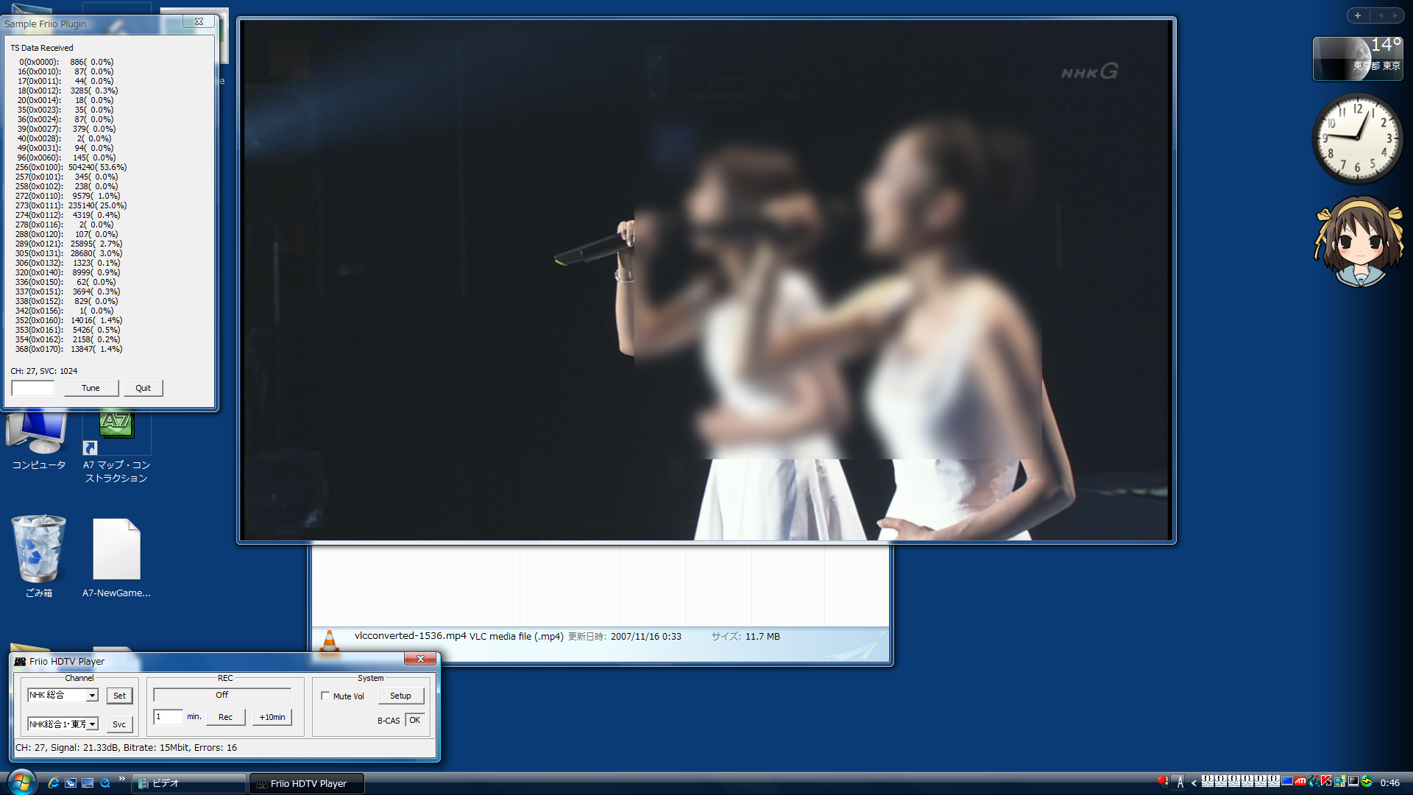Click the anime character sidebar gadget
The width and height of the screenshot is (1413, 795).
1359,241
